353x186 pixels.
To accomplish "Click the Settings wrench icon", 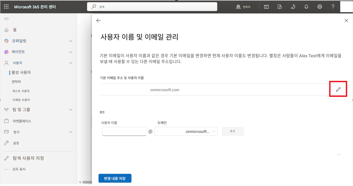I will (6, 143).
